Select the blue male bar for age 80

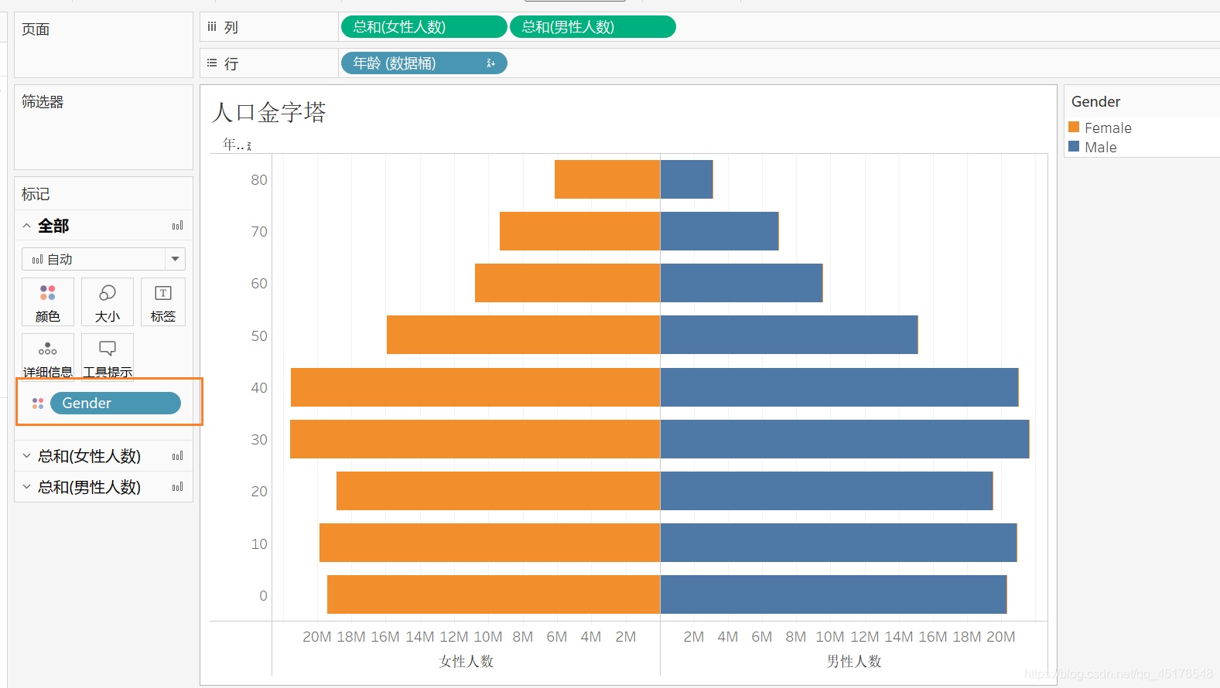(687, 179)
